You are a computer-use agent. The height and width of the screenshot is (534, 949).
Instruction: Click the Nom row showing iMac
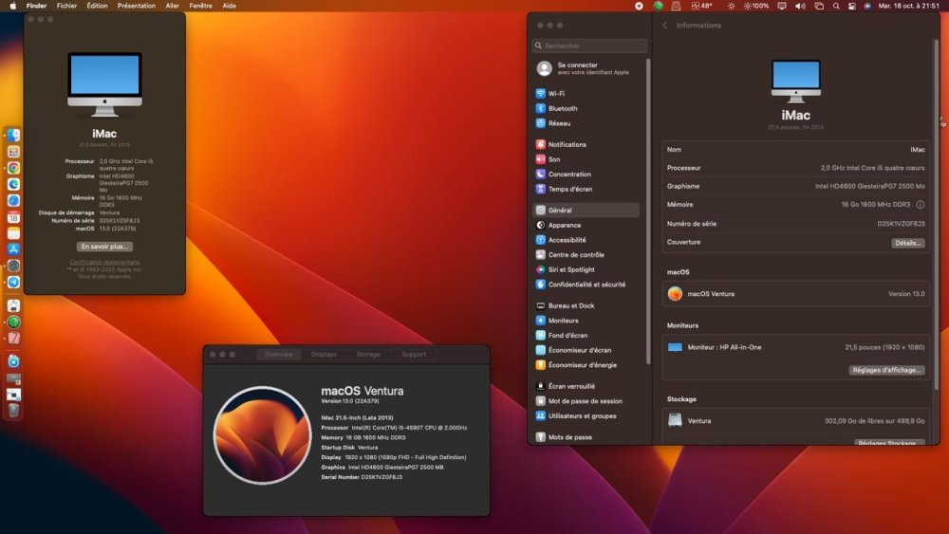[795, 149]
